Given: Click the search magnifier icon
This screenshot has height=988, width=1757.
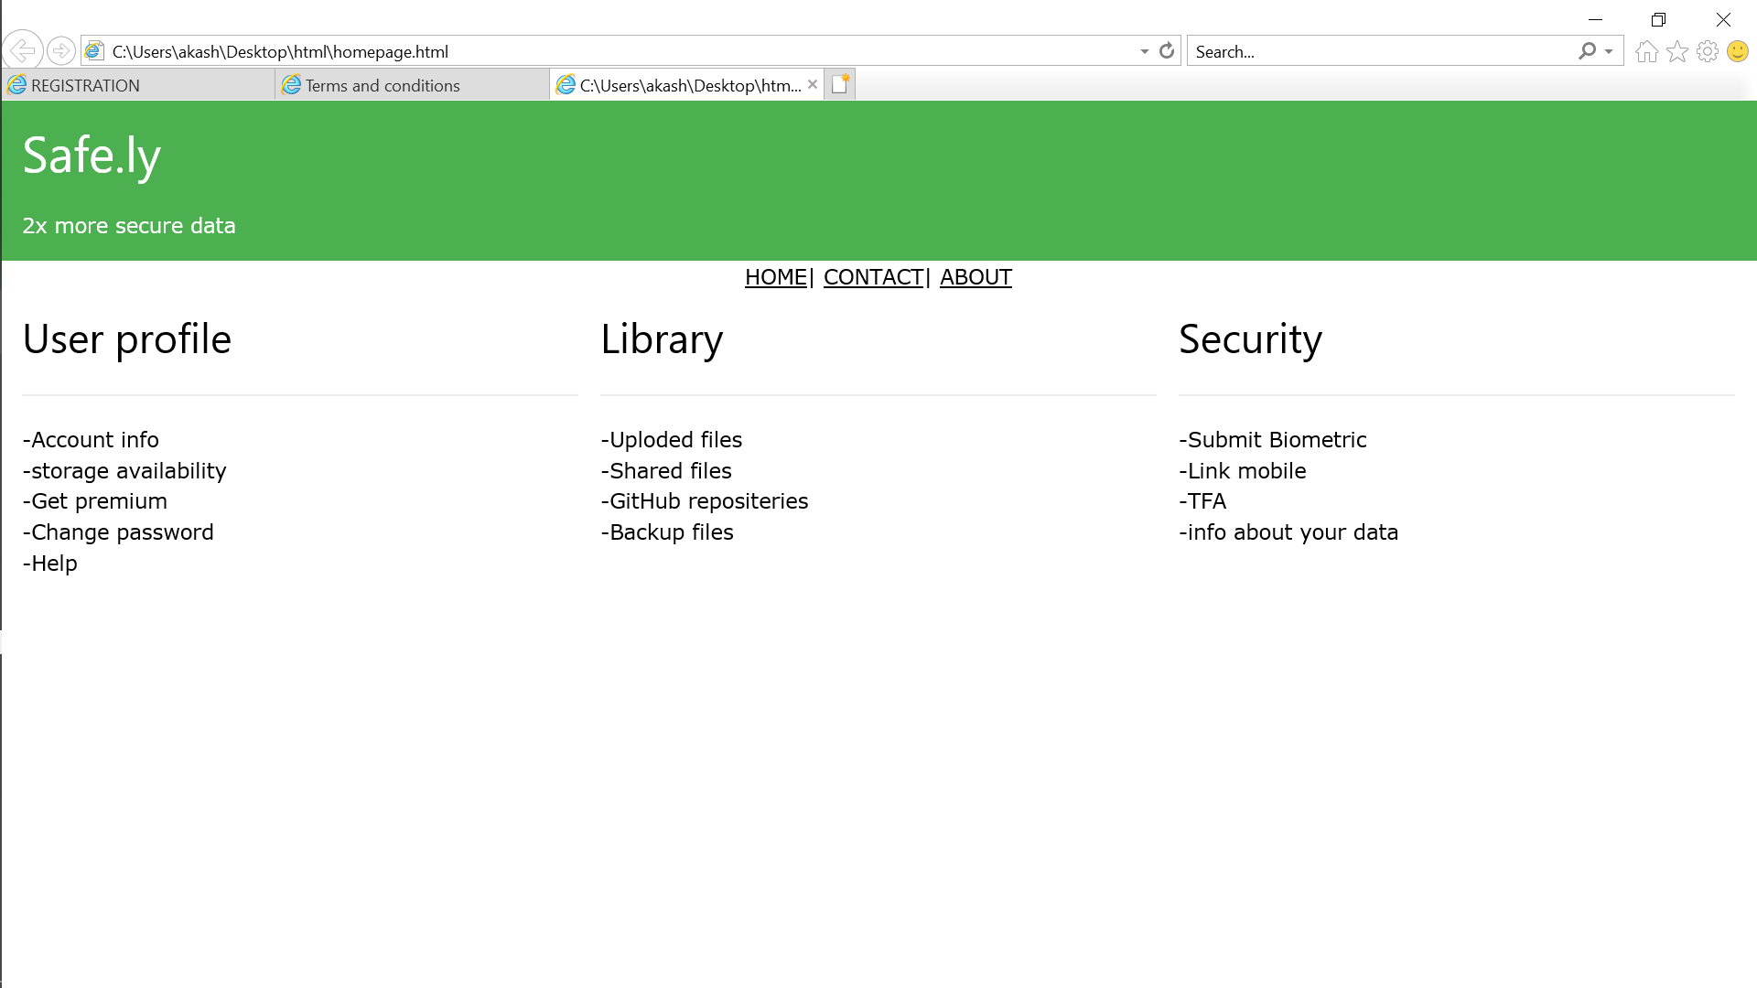Looking at the screenshot, I should (1587, 51).
